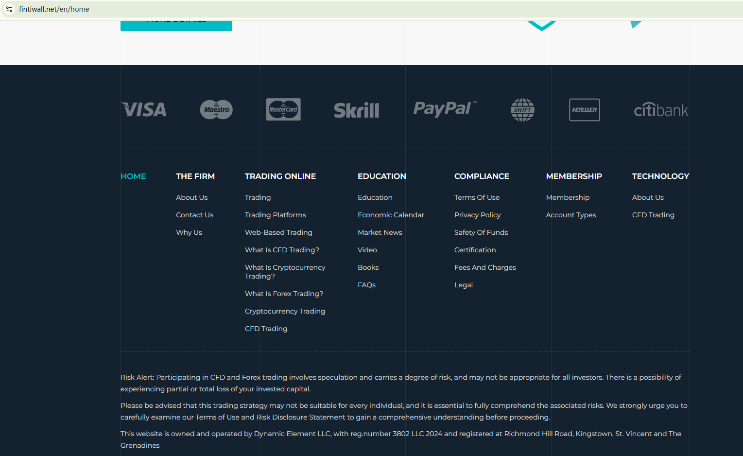Click the TECHNOLOGY footer heading
Image resolution: width=743 pixels, height=456 pixels.
click(x=660, y=176)
